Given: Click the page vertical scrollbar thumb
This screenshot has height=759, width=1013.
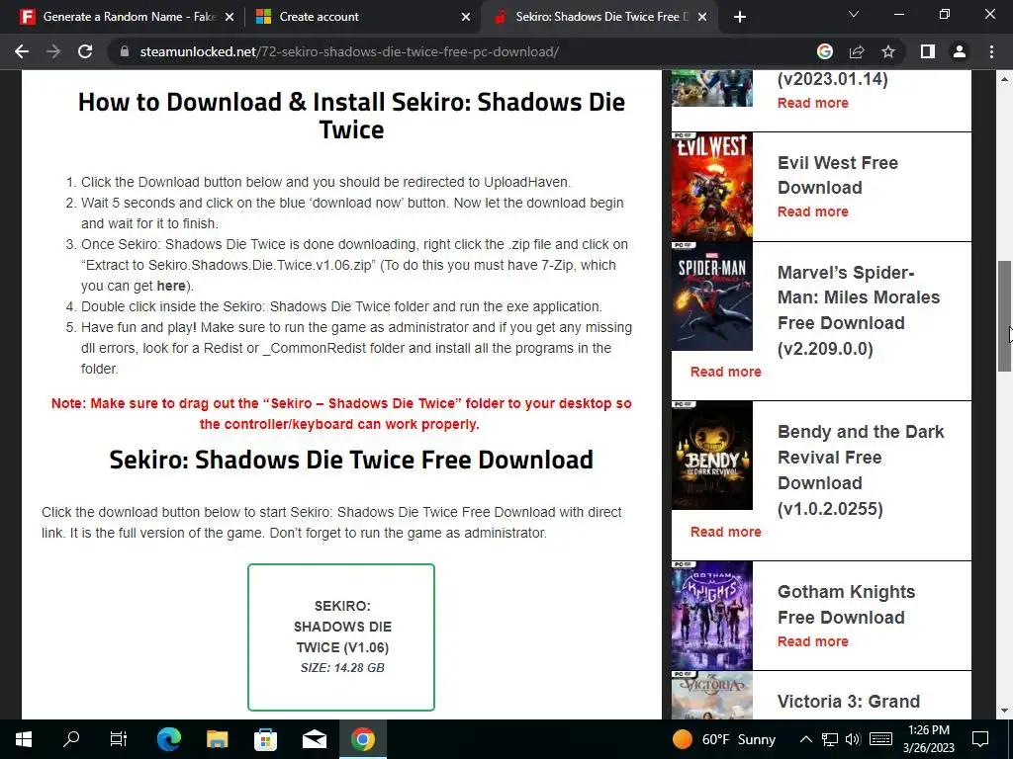Looking at the screenshot, I should pos(1004,316).
